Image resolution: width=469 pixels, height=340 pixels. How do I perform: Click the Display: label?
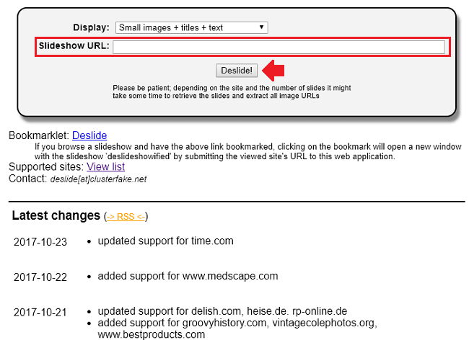click(91, 28)
